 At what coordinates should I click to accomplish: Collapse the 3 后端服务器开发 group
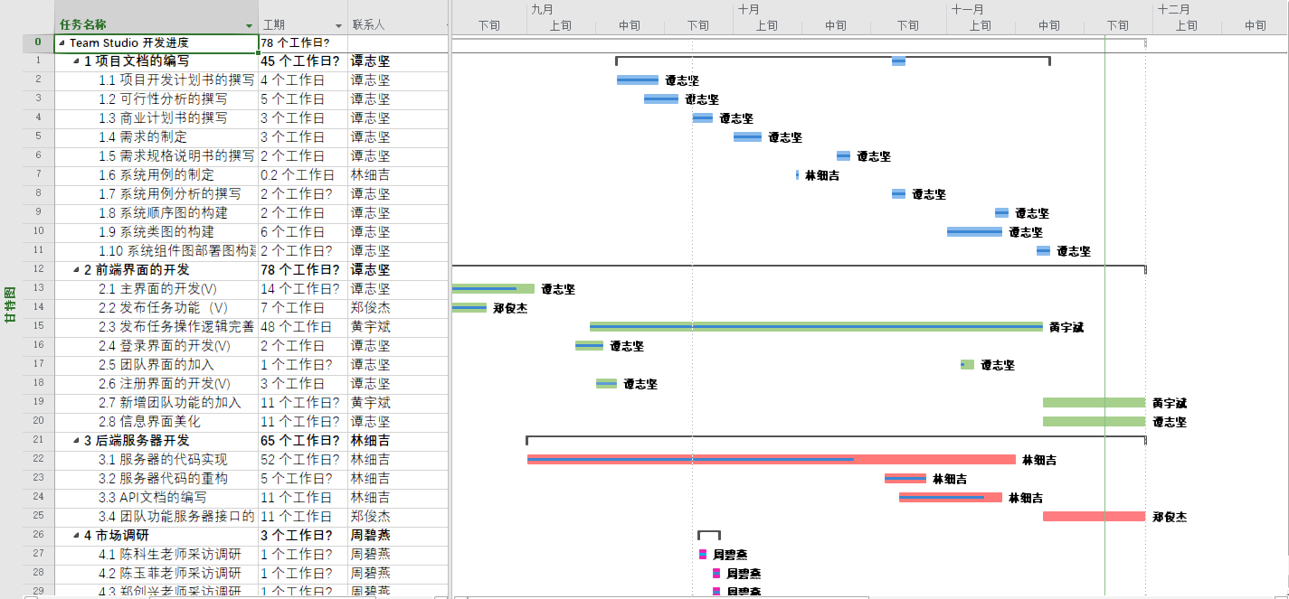[76, 441]
